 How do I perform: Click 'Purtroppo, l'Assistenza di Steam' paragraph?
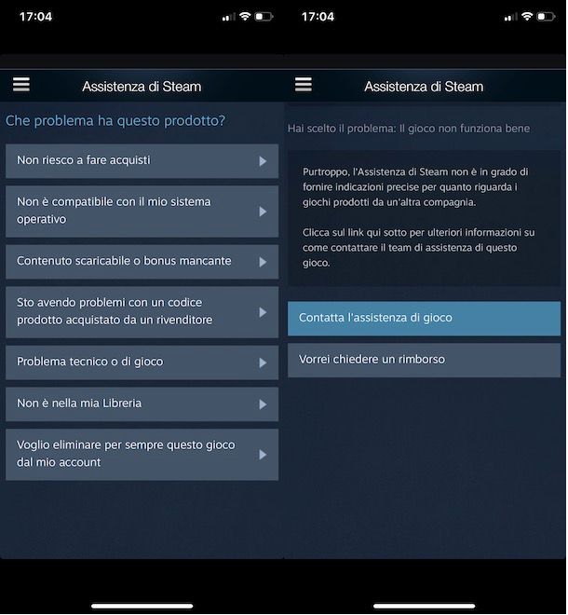coord(415,186)
